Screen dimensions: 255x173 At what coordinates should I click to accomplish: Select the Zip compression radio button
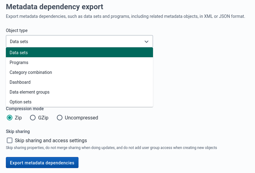click(x=10, y=118)
